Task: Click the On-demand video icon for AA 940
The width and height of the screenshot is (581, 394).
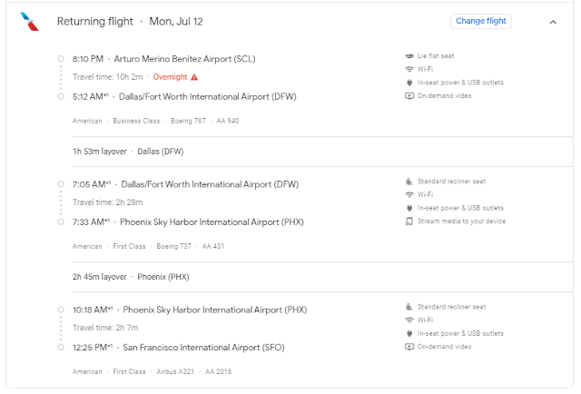Action: pyautogui.click(x=409, y=96)
